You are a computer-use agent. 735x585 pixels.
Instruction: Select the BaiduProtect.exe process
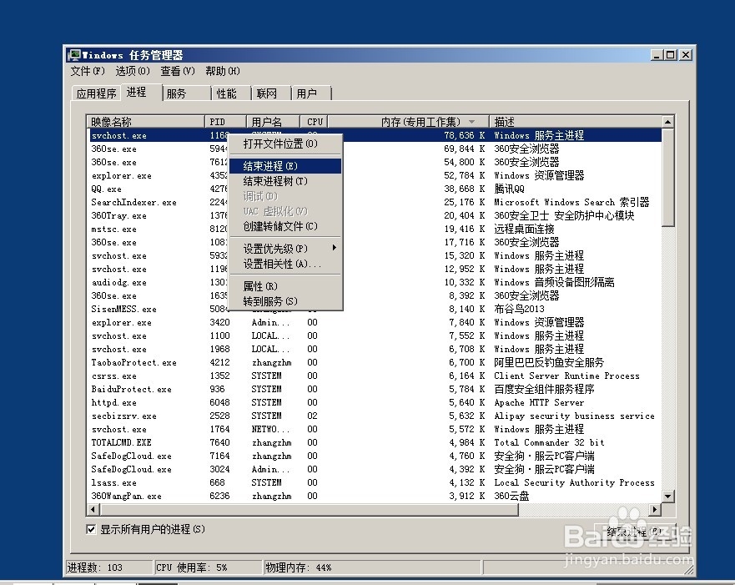coord(375,389)
